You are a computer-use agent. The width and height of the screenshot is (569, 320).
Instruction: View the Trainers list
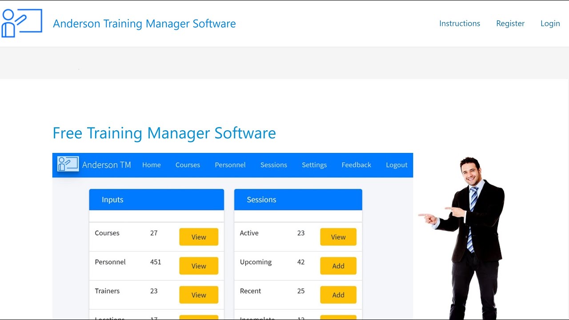tap(199, 295)
